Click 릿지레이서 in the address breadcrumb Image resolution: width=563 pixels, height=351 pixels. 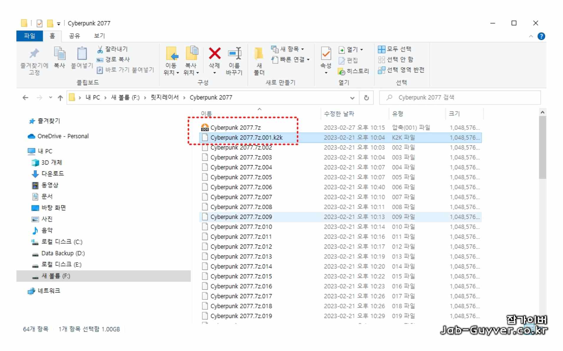pos(164,97)
